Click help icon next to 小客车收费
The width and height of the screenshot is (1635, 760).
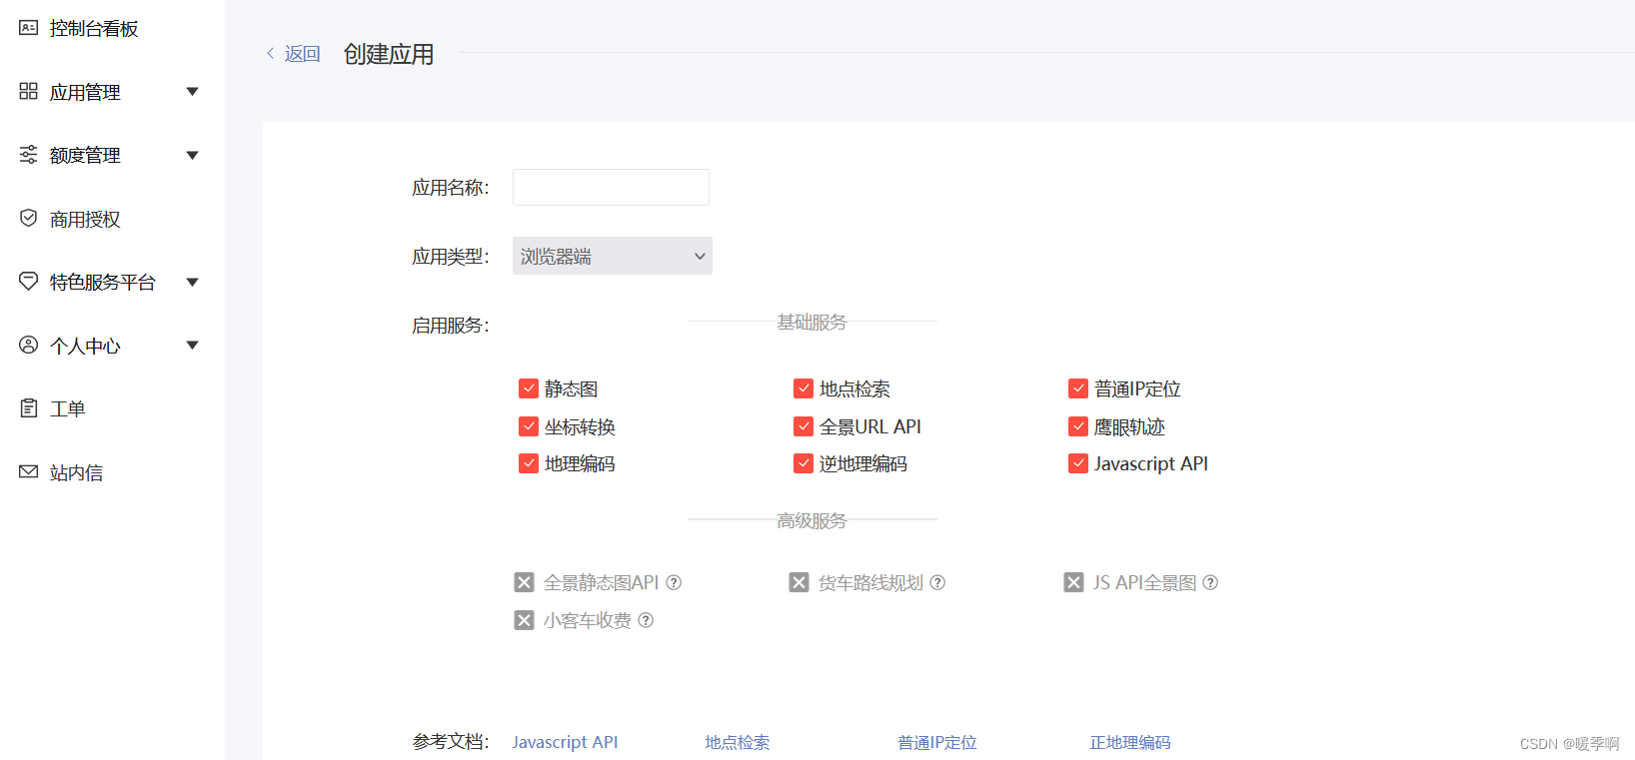646,620
